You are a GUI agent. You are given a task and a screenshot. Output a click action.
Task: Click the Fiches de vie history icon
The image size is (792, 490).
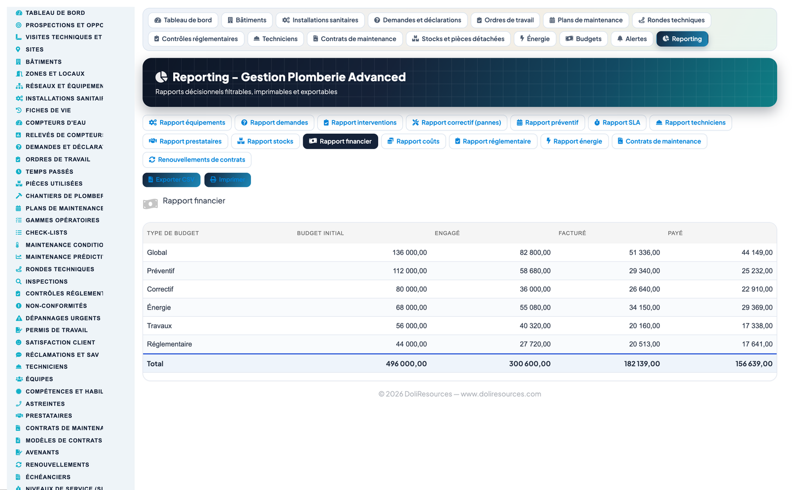[x=19, y=110]
